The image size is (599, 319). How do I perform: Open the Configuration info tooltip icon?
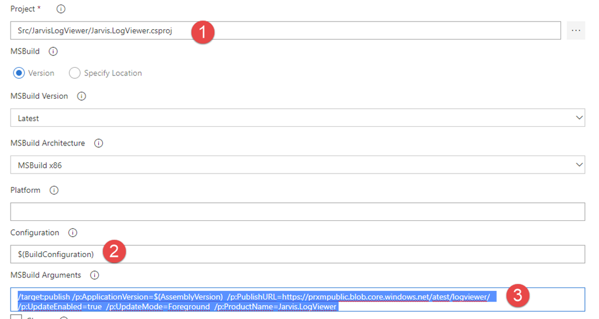click(x=73, y=233)
